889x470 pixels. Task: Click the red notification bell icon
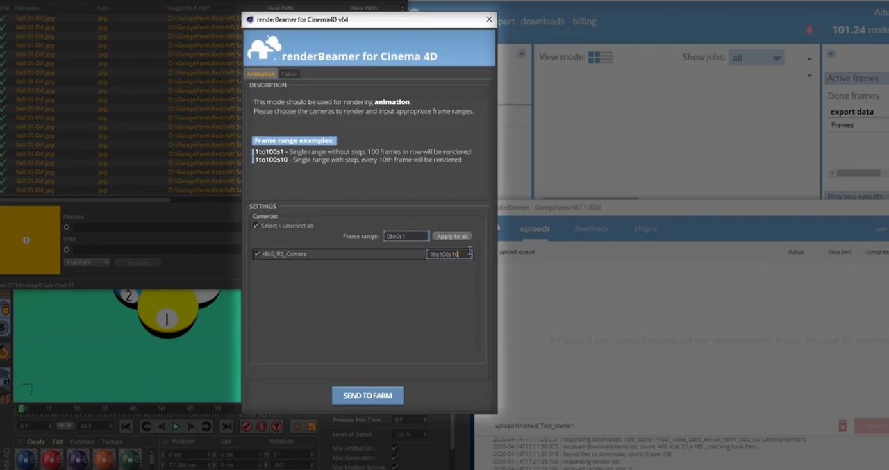(x=809, y=30)
